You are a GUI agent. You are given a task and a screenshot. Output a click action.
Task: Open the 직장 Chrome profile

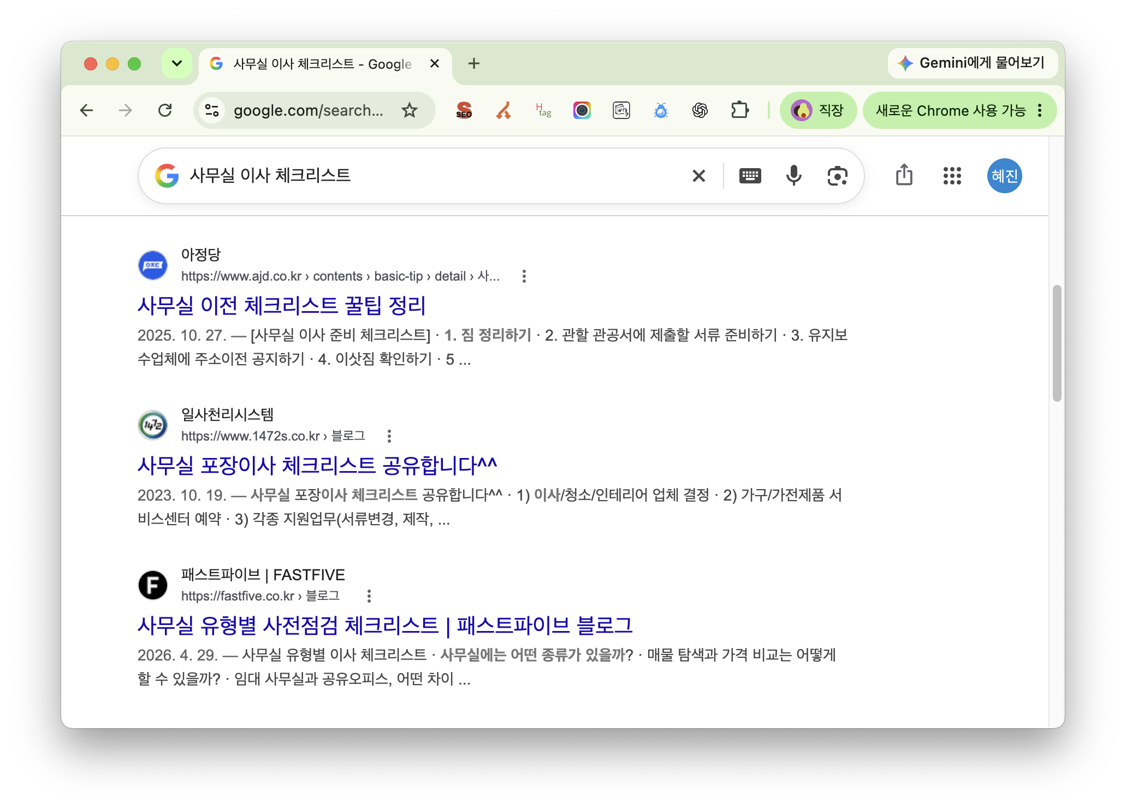tap(817, 110)
